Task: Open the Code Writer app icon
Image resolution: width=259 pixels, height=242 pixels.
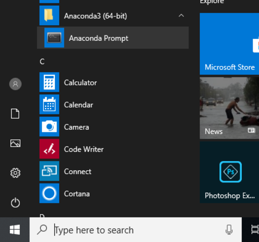Action: point(49,149)
